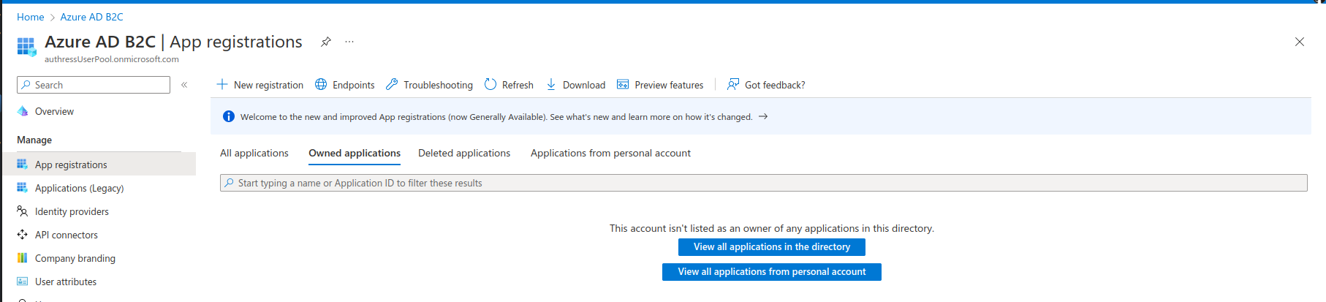Open Company branding in sidebar
This screenshot has height=302, width=1326.
[x=75, y=259]
